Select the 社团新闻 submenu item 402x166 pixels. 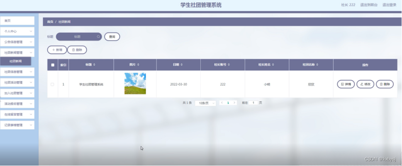click(x=16, y=61)
